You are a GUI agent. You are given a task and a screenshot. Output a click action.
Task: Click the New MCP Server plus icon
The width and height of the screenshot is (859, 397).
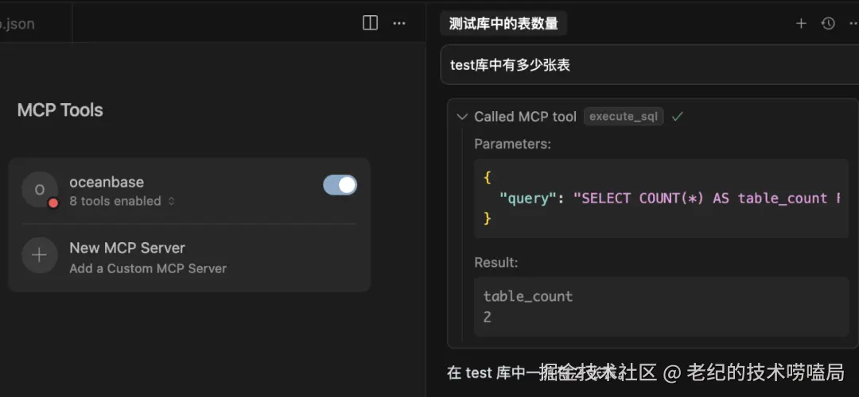[40, 256]
